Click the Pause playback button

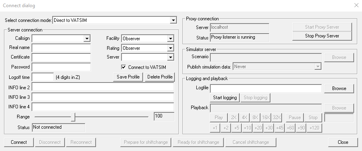coord(295,118)
